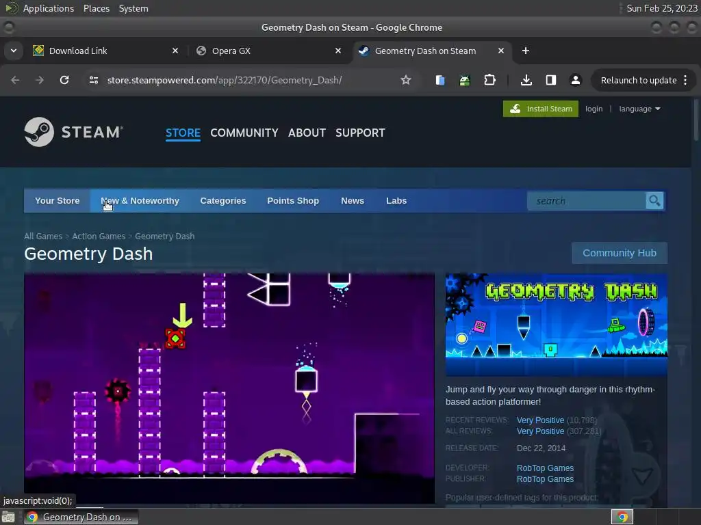Open the Chrome three-dot menu

pyautogui.click(x=685, y=80)
